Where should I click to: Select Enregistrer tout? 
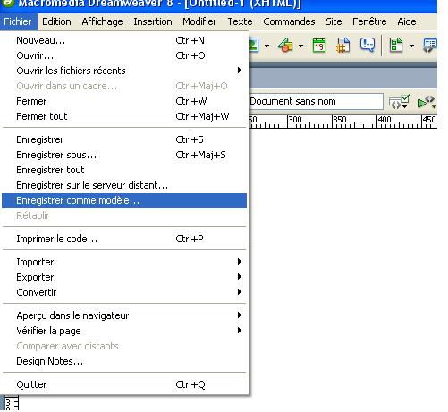(x=124, y=170)
